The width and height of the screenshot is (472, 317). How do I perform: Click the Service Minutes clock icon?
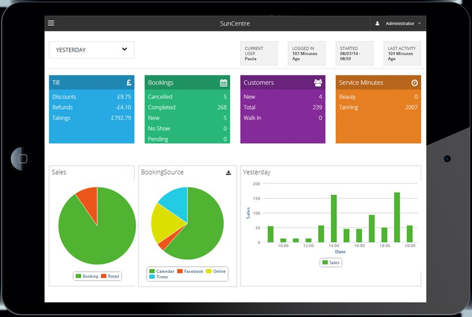(x=414, y=83)
